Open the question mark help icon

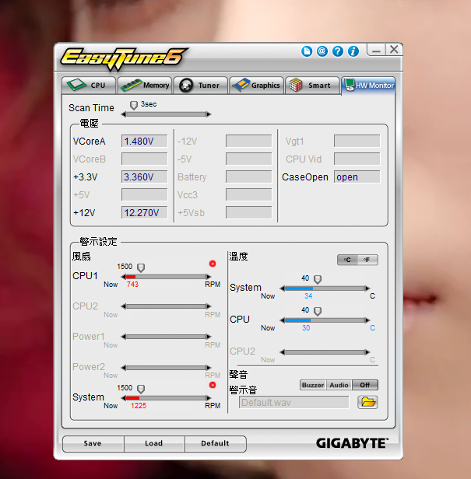[338, 51]
